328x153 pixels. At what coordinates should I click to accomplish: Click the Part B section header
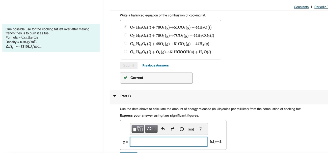click(x=126, y=96)
